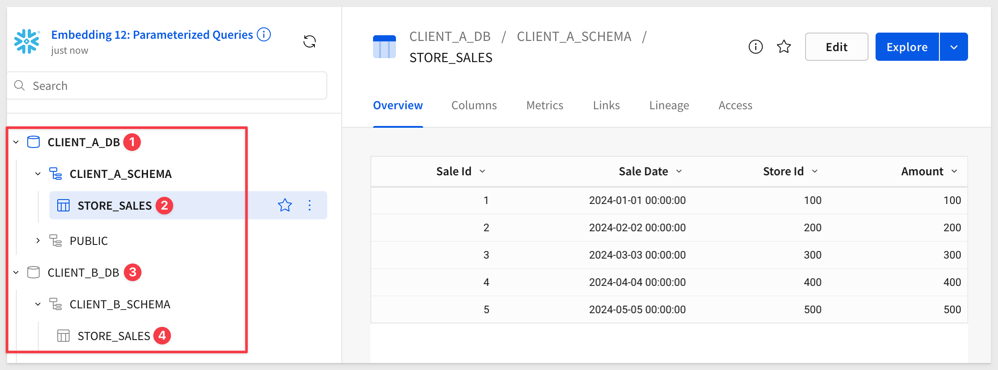Toggle star on STORE_SALES tree row
Image resolution: width=998 pixels, height=370 pixels.
[x=285, y=205]
